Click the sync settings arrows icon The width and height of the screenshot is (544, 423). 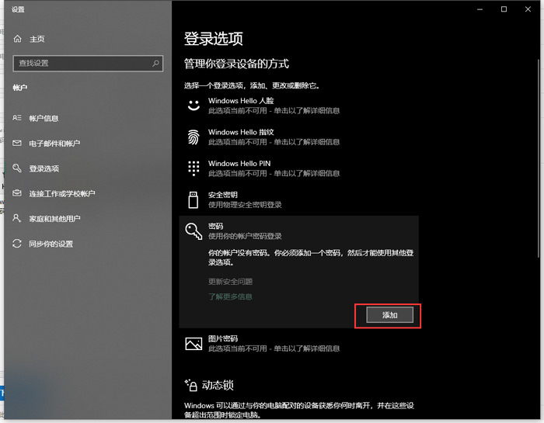[17, 244]
